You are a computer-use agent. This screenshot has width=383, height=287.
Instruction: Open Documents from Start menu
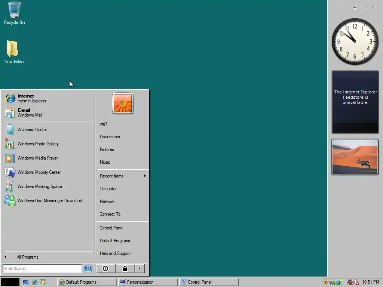coord(123,137)
